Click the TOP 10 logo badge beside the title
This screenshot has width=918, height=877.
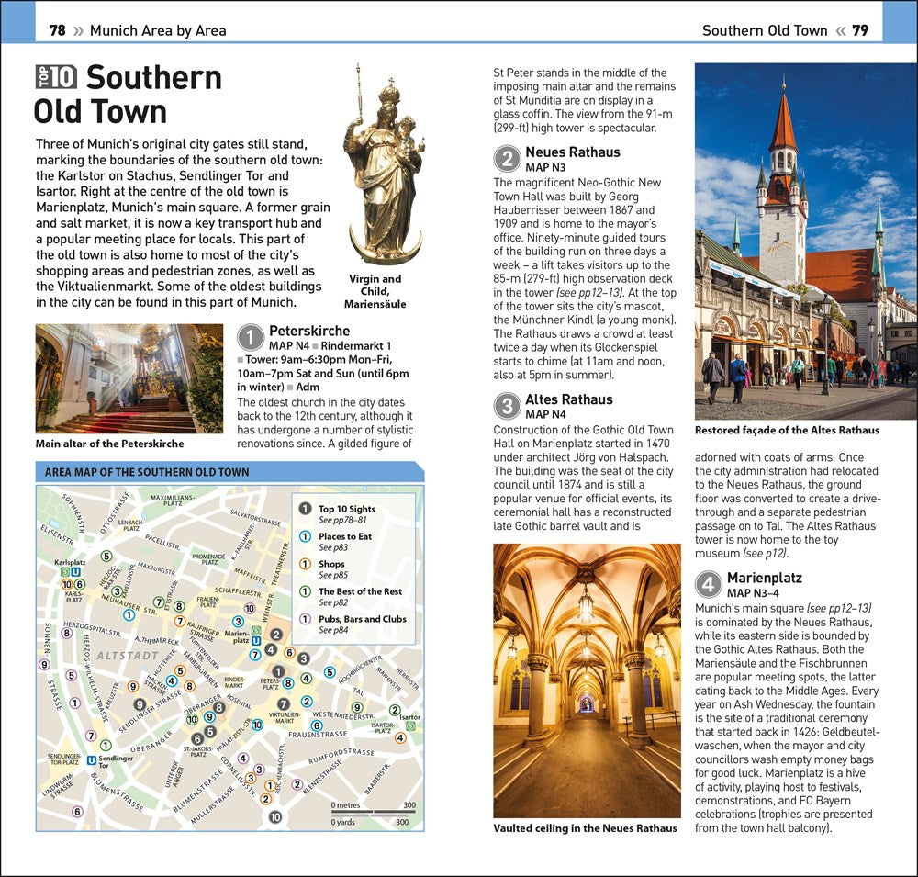point(56,77)
